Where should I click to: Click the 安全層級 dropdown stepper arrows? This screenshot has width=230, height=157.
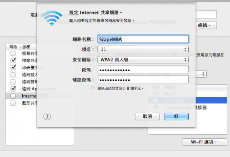point(185,60)
